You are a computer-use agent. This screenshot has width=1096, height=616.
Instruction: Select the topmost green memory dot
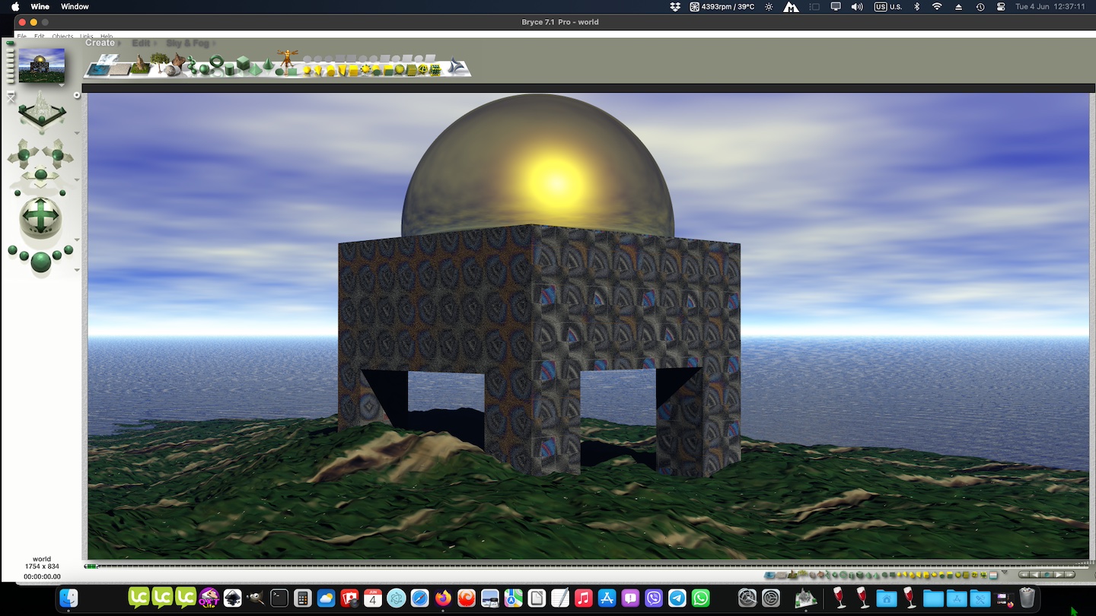10,43
